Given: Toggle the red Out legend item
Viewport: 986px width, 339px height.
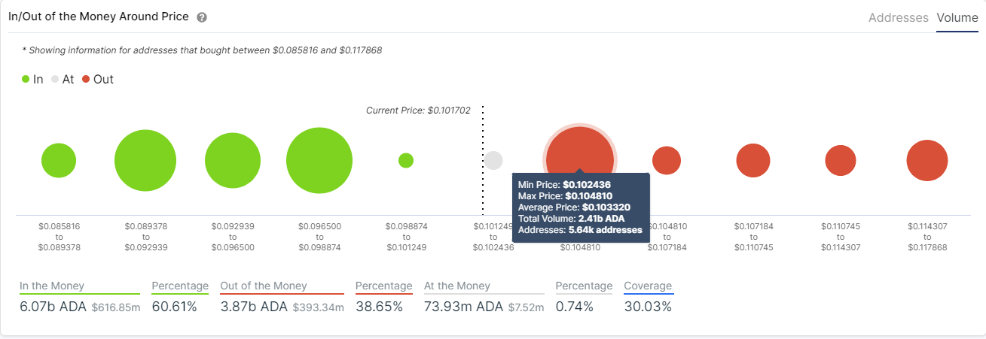Looking at the screenshot, I should click(98, 79).
